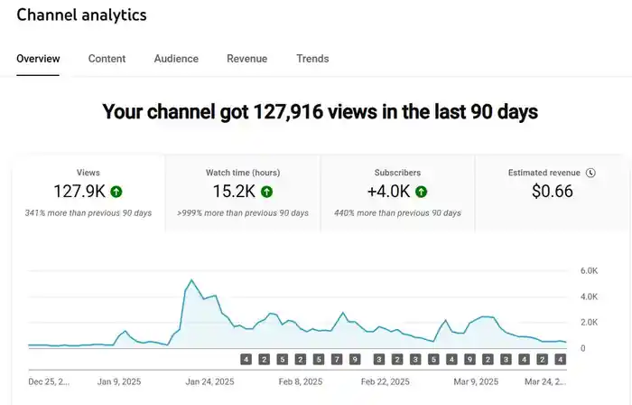Open the 9 badge beside the 7 badge

pos(355,360)
